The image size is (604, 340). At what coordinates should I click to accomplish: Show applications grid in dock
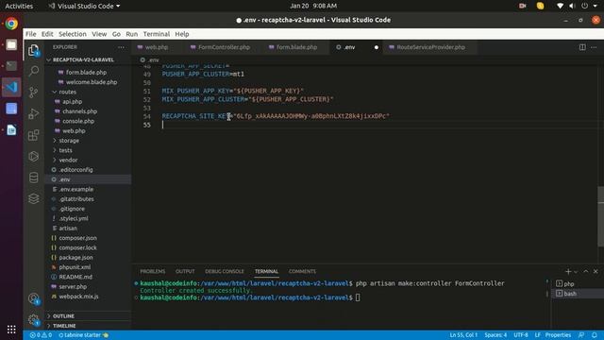pos(11,330)
